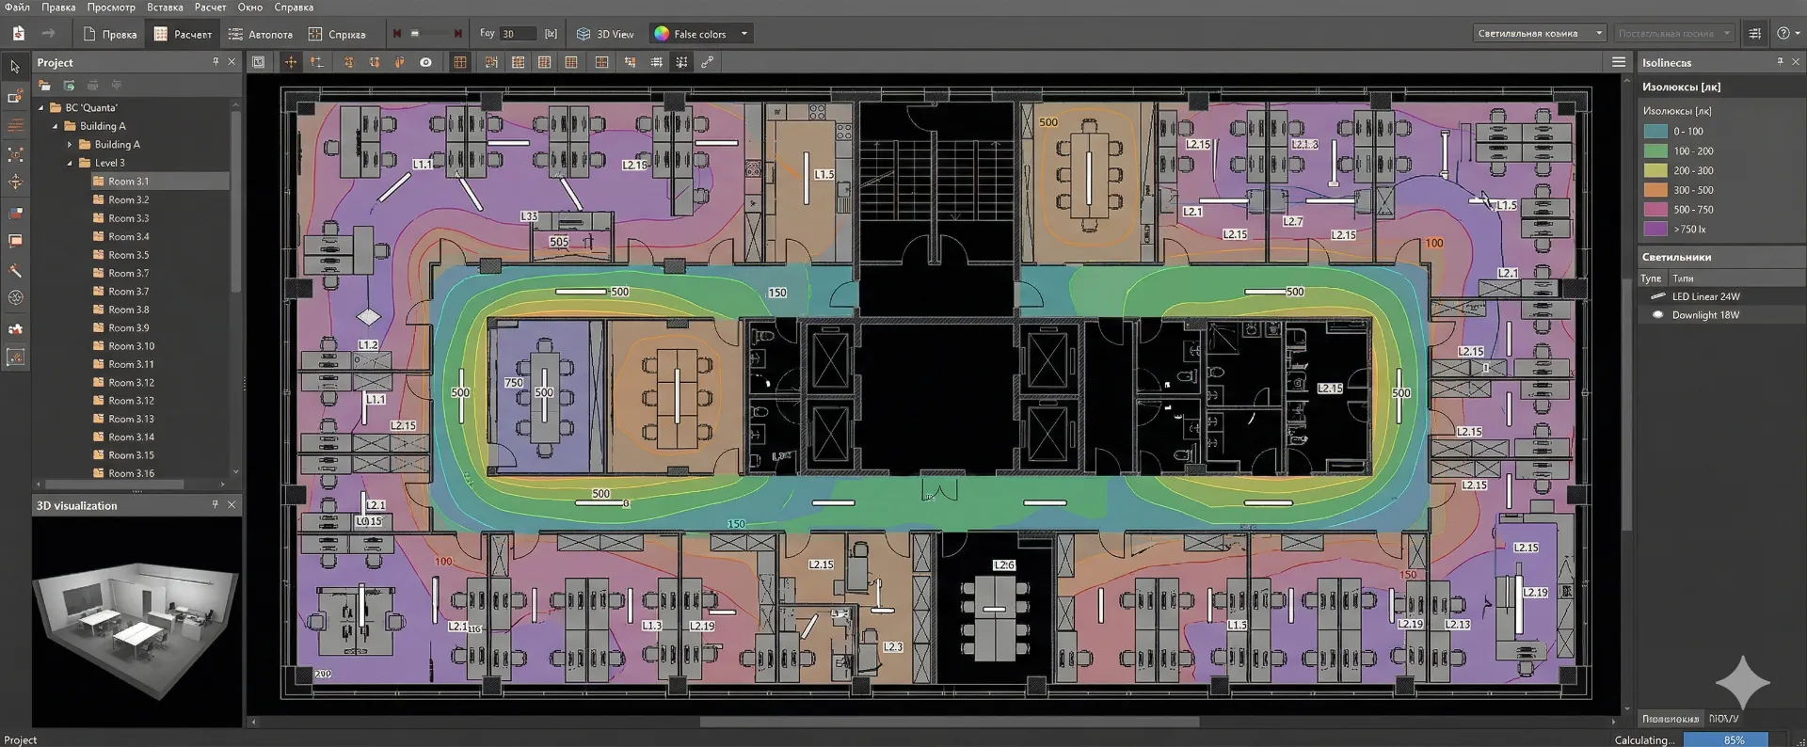Screen dimensions: 1807x747
Task: Expand the Building A subfolder node
Action: 70,145
